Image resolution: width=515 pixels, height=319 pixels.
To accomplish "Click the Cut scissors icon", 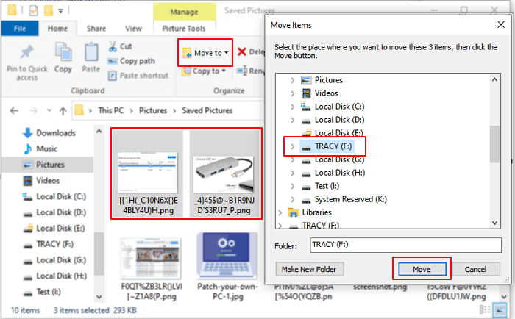I will (113, 46).
